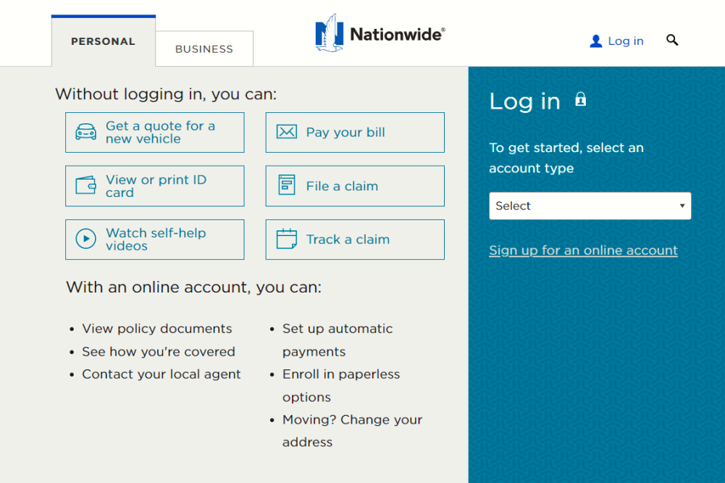The image size is (725, 483).
Task: Click View or print ID card
Action: tap(156, 185)
